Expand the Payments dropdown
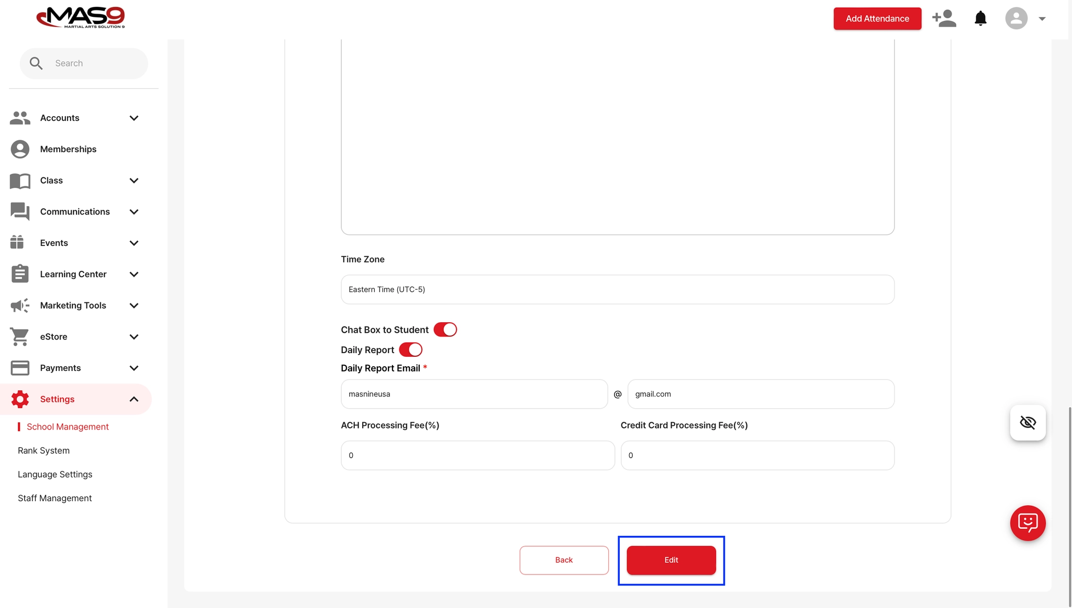1072x608 pixels. (x=134, y=368)
